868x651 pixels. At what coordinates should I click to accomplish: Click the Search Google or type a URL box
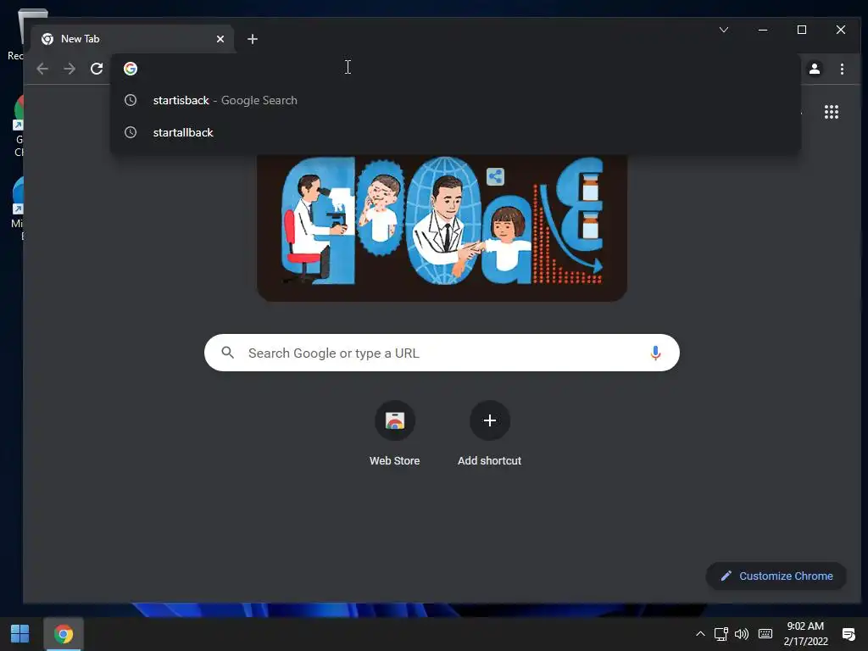(442, 353)
